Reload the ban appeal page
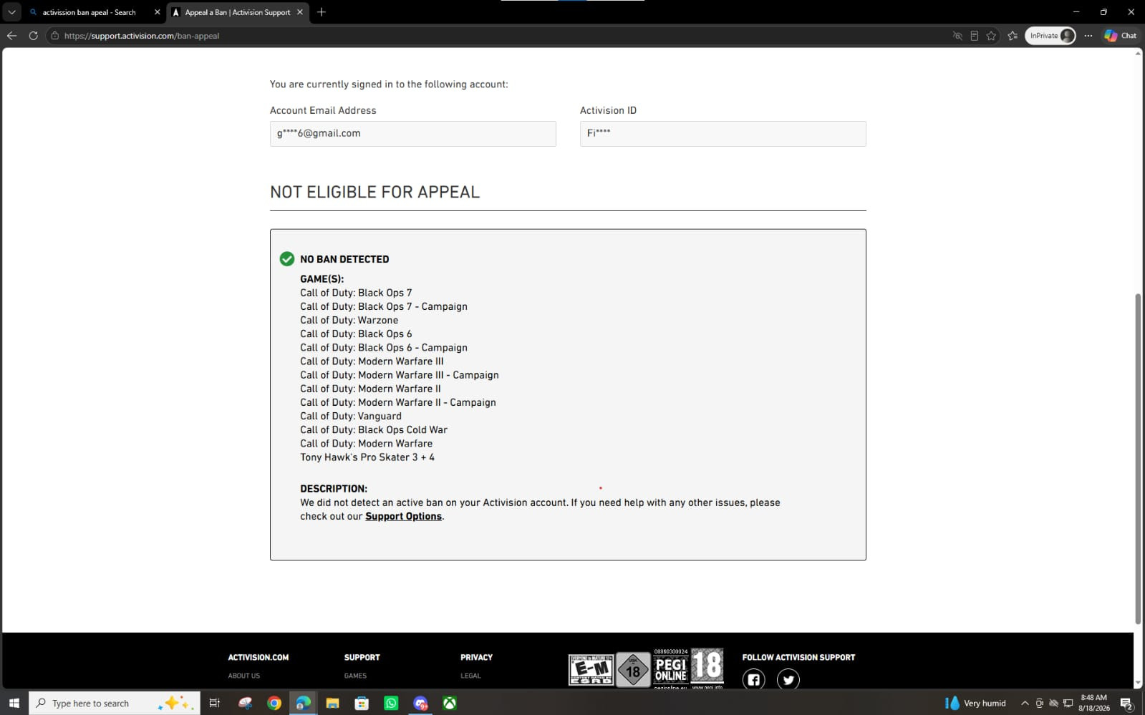 pyautogui.click(x=33, y=35)
